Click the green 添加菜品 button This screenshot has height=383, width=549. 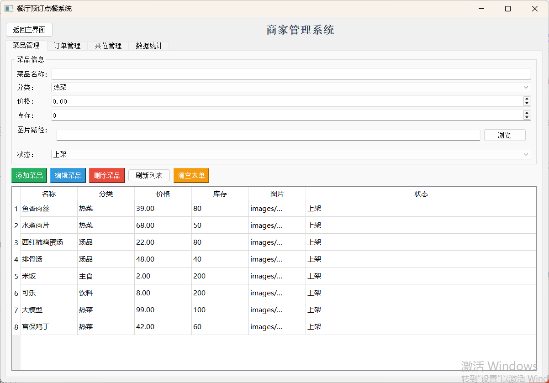click(29, 175)
